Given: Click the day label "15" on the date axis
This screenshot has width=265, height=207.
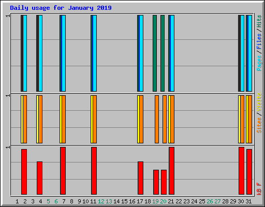Looking at the screenshot, I should tap(124, 201).
